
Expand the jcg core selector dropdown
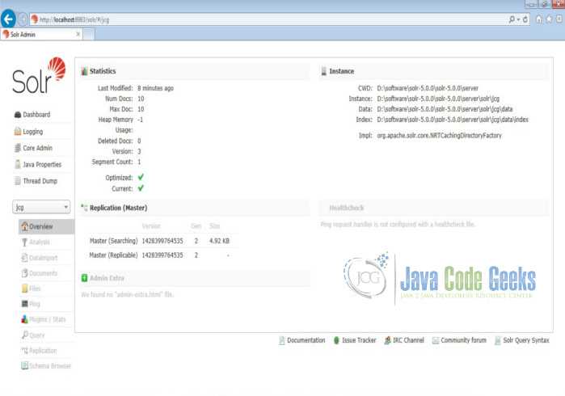(41, 207)
